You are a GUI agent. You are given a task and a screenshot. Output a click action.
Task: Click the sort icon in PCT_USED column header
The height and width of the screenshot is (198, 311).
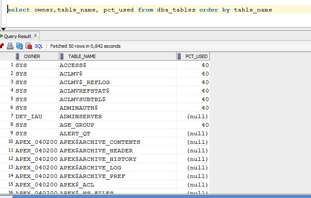coord(180,56)
